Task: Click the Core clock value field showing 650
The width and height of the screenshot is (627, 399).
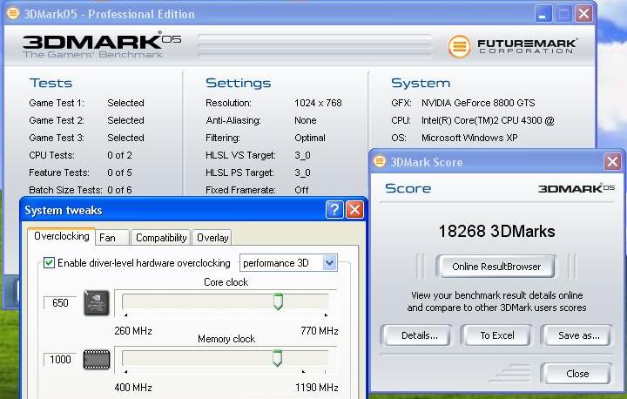Action: (60, 303)
